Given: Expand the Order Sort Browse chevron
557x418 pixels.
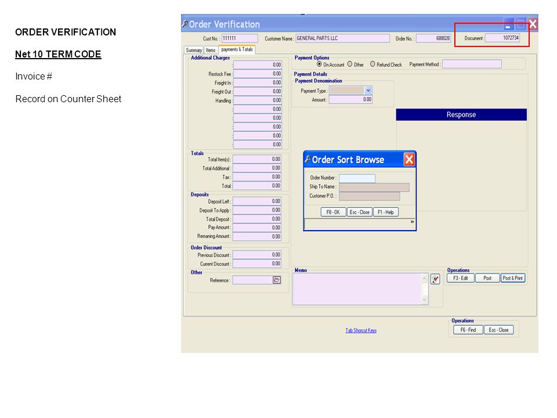Looking at the screenshot, I should coord(412,222).
